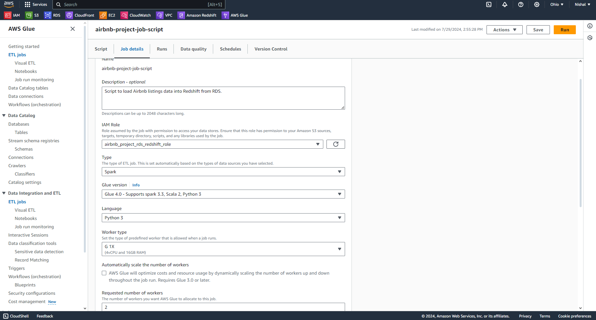Image resolution: width=596 pixels, height=320 pixels.
Task: Refresh the IAM Role list
Action: tap(336, 144)
